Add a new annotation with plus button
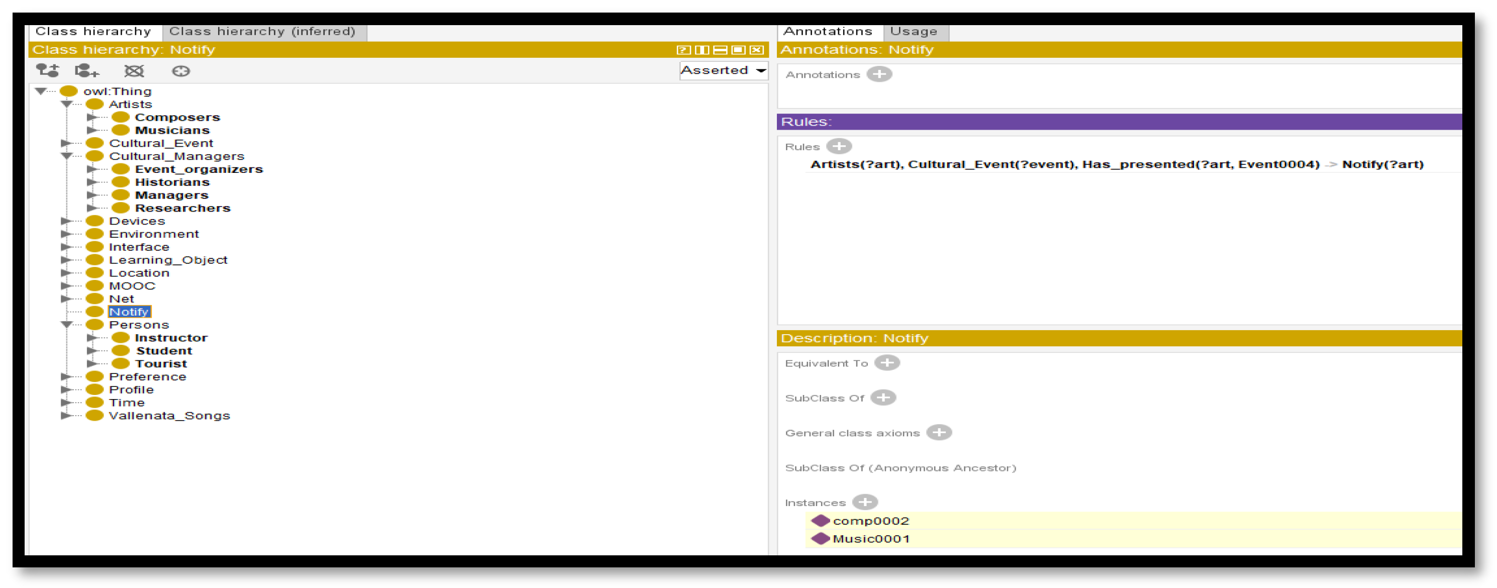Image resolution: width=1497 pixels, height=588 pixels. [879, 74]
